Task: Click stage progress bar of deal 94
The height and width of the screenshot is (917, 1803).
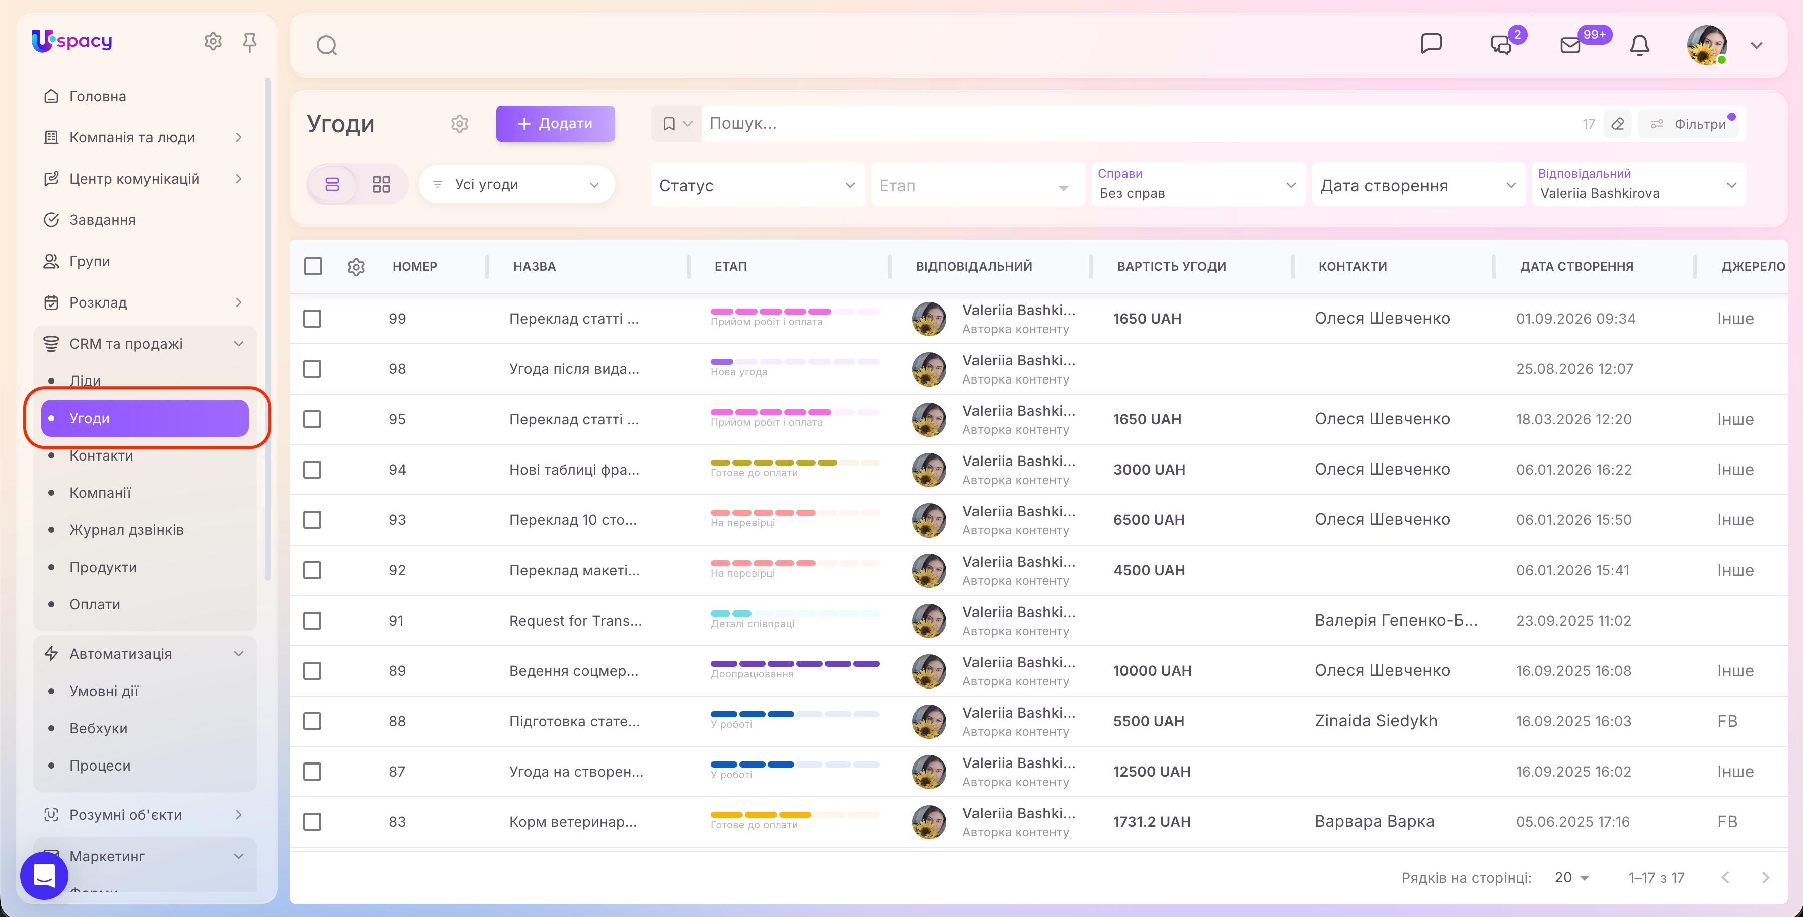Action: (794, 462)
